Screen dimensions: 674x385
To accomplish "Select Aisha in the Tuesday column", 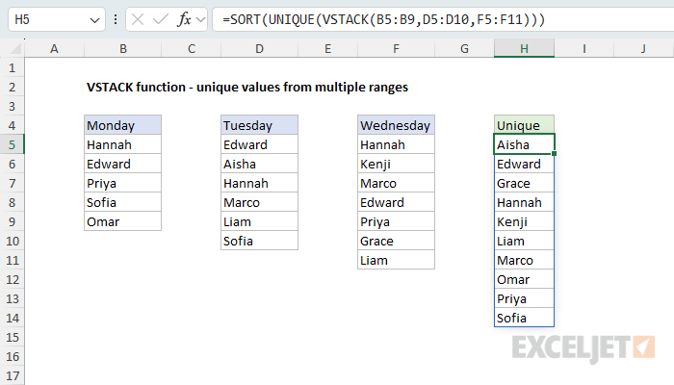I will click(259, 165).
